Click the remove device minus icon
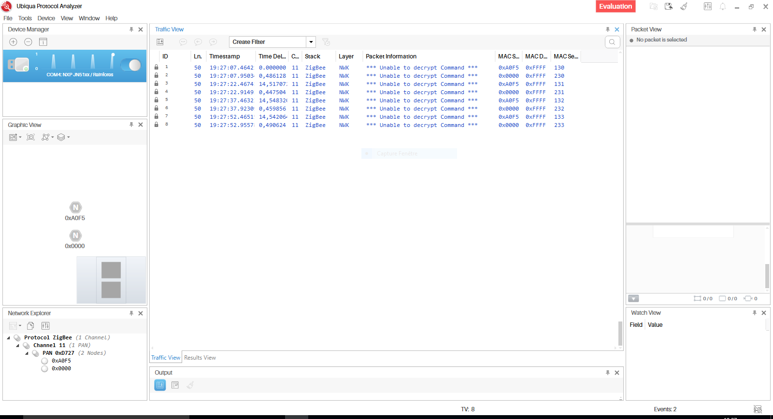Screen dimensions: 773x419 (28, 42)
